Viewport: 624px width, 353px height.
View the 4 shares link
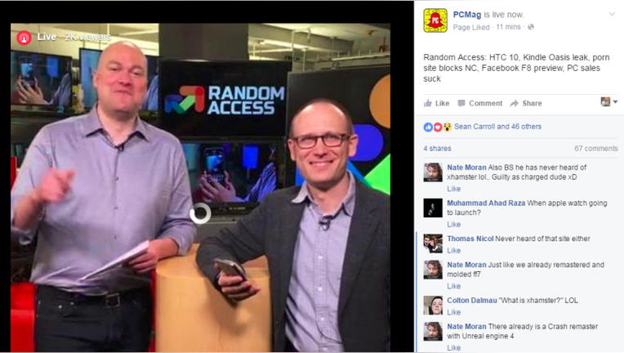point(437,149)
